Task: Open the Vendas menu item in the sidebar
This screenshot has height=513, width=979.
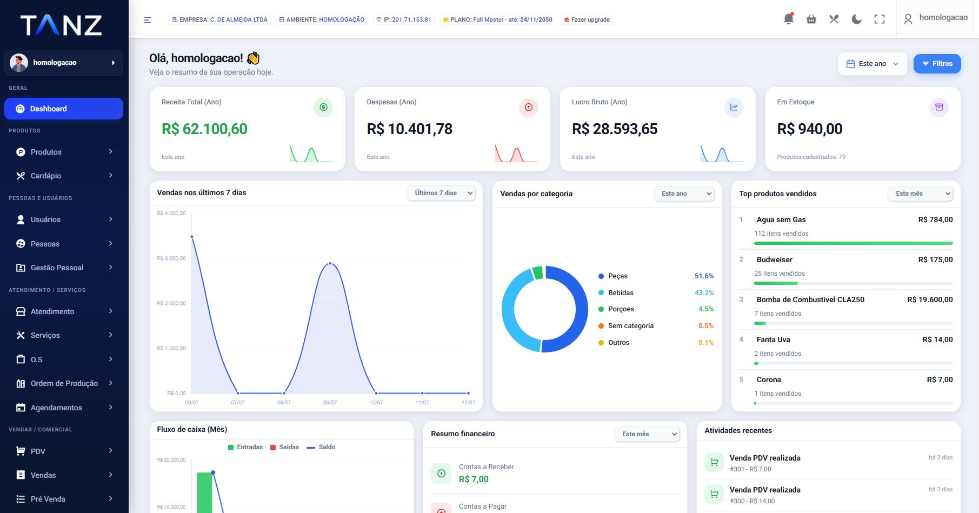Action: [x=64, y=475]
